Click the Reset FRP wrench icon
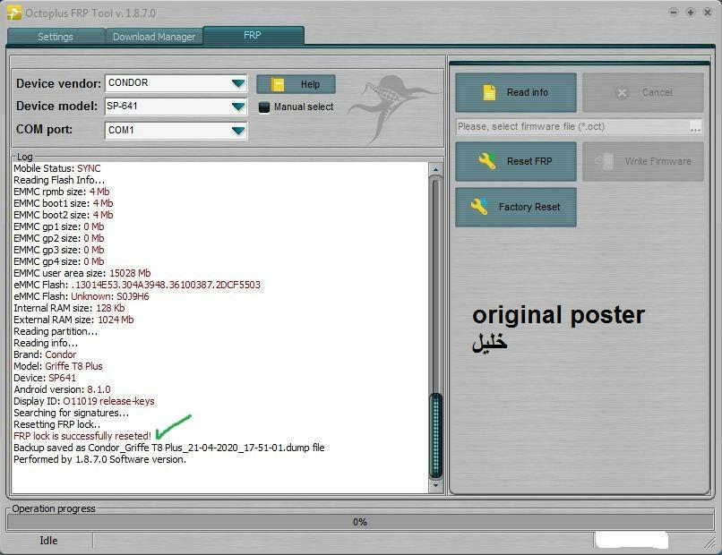This screenshot has width=722, height=555. tap(487, 161)
